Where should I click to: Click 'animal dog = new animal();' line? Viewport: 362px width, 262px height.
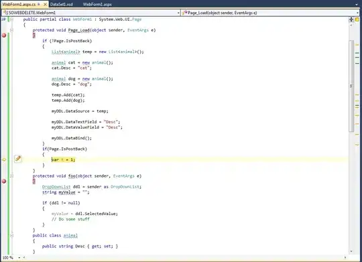82,78
